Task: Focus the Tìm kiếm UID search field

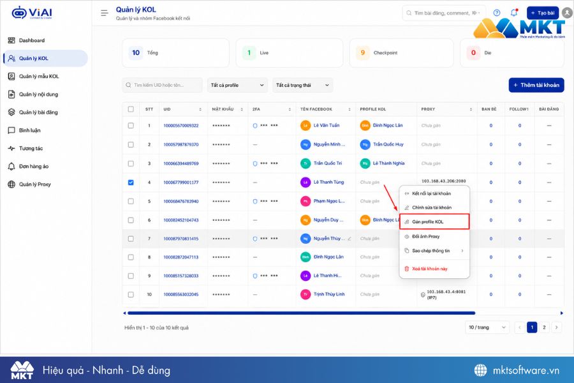Action: click(162, 85)
